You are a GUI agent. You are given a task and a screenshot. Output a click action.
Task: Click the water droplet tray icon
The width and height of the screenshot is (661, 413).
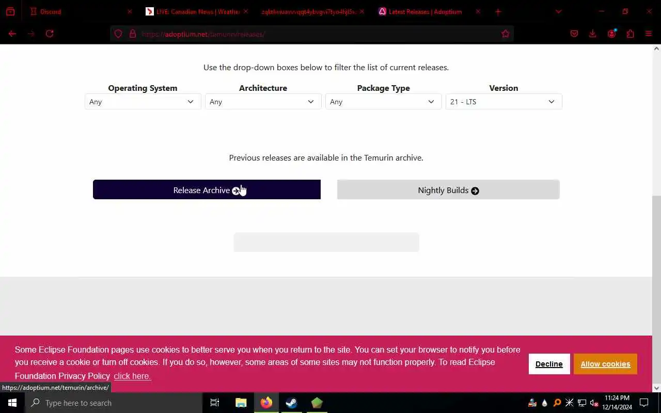[544, 403]
